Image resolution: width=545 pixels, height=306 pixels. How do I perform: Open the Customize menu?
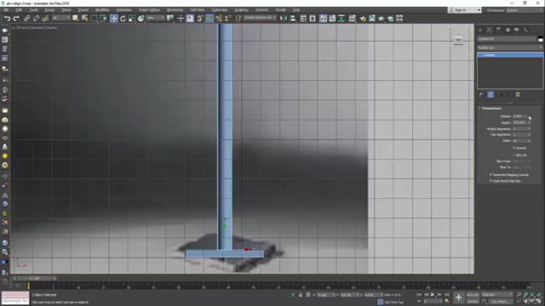[220, 10]
